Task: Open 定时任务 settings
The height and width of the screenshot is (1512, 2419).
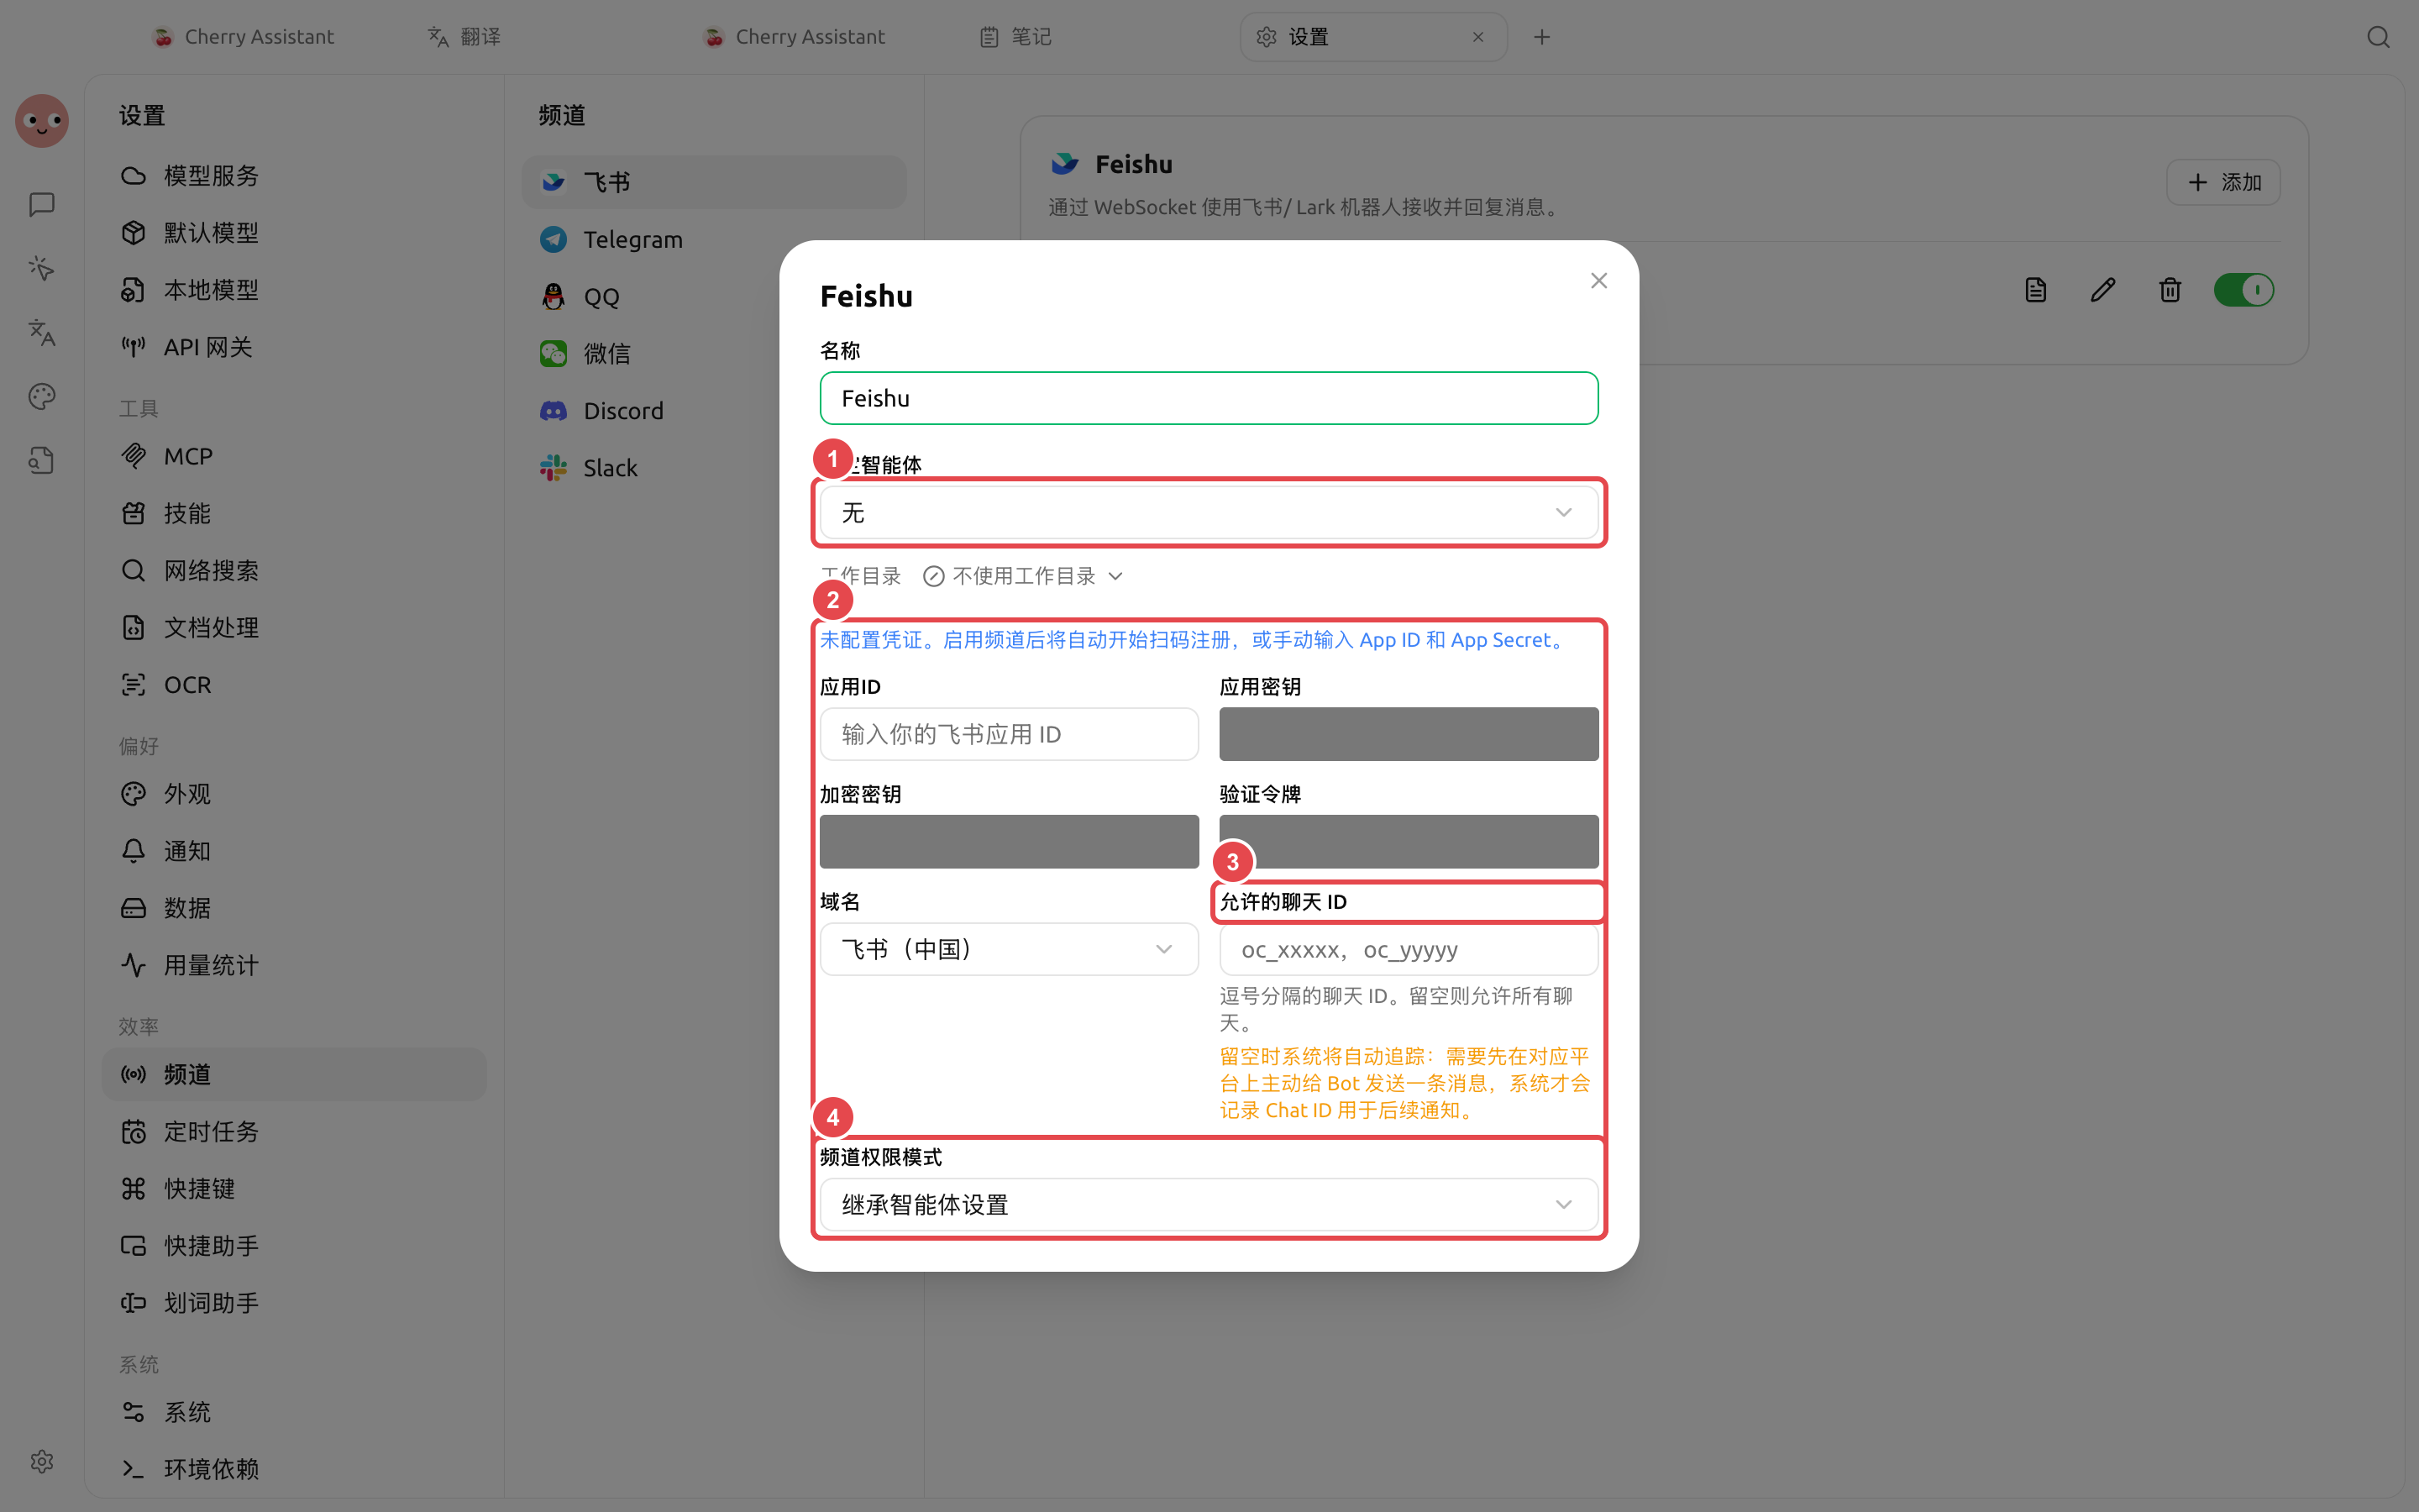Action: (294, 1131)
